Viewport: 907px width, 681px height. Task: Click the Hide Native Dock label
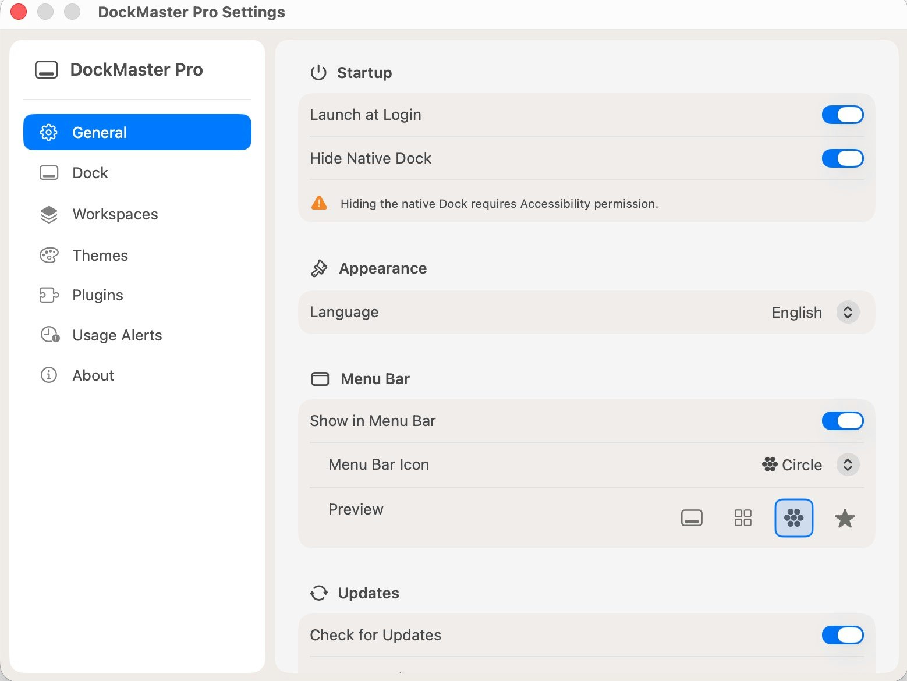[x=371, y=158]
